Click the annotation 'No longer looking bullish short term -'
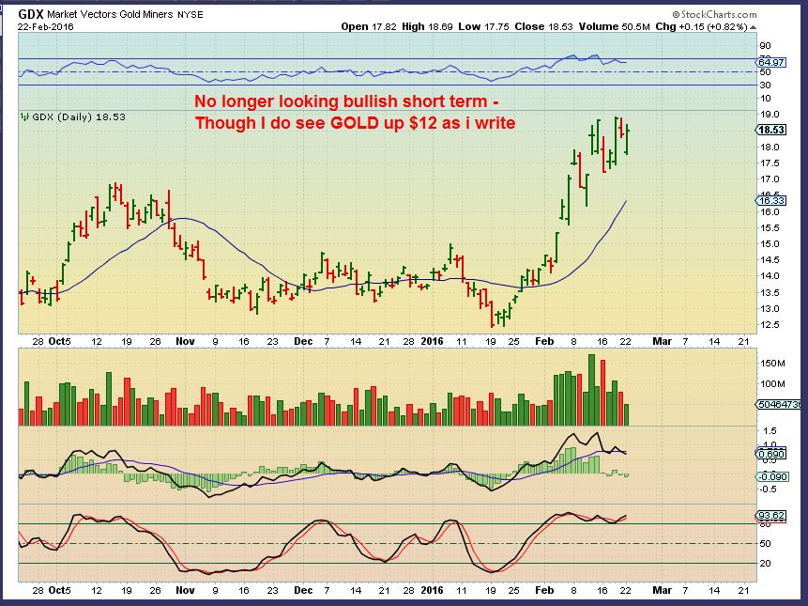Screen dimensions: 808x606 point(347,101)
